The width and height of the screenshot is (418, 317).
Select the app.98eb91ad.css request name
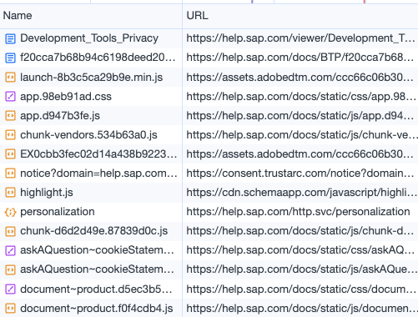66,97
